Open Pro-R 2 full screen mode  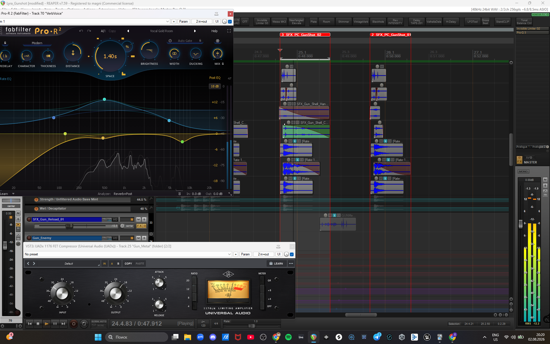(229, 31)
